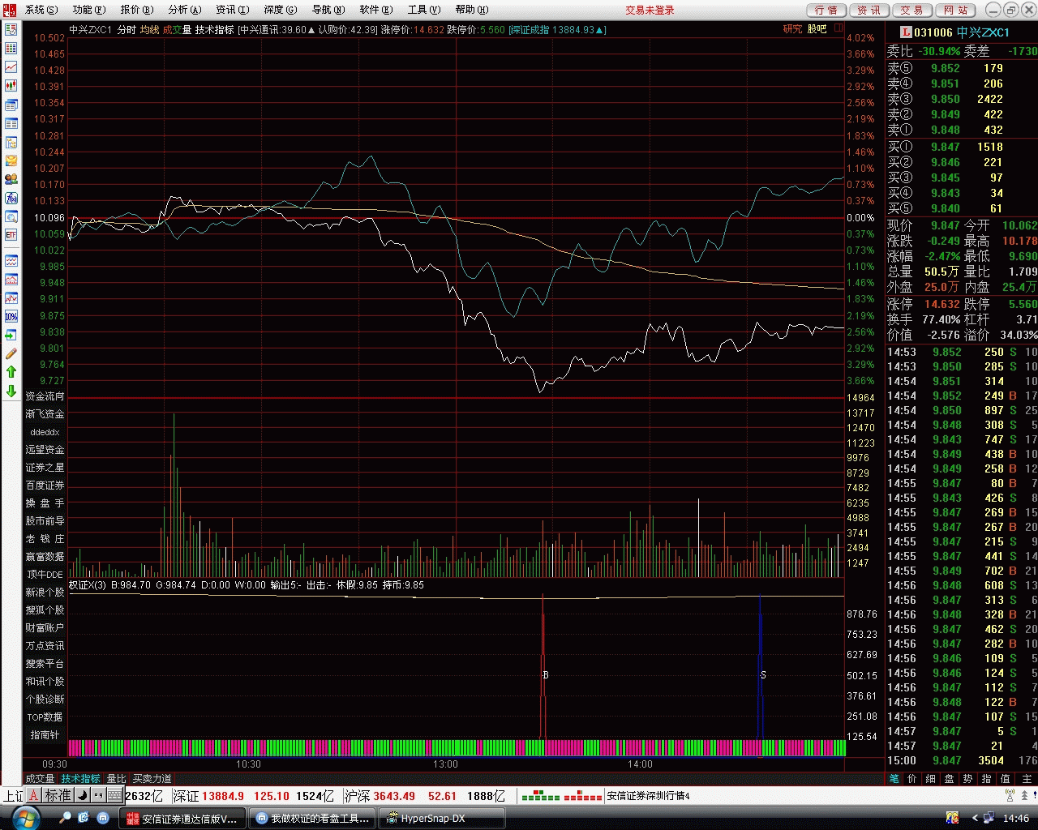Screen dimensions: 1038x830
Task: Switch to the 量比 bottom tab
Action: pos(117,779)
